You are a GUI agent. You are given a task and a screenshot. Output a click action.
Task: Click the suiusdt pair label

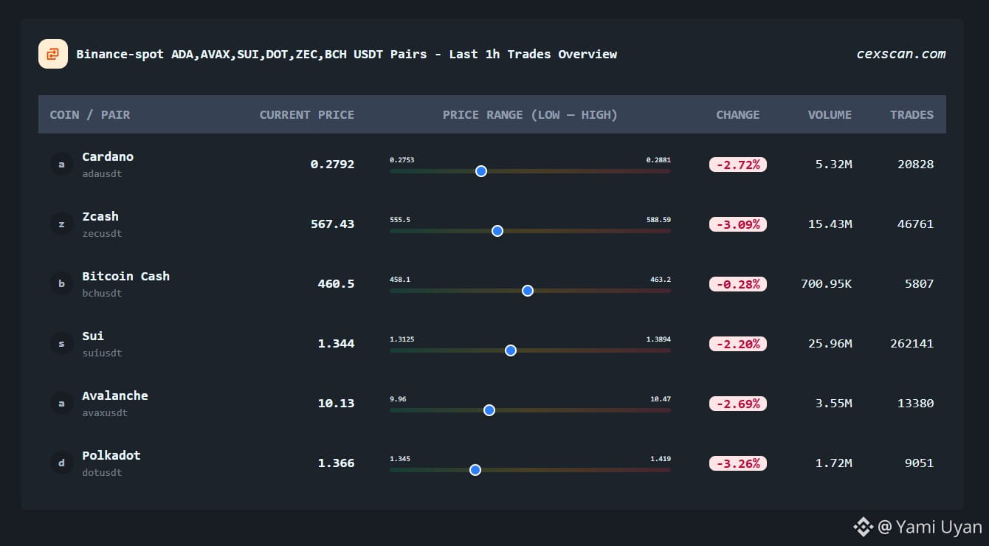pyautogui.click(x=102, y=353)
